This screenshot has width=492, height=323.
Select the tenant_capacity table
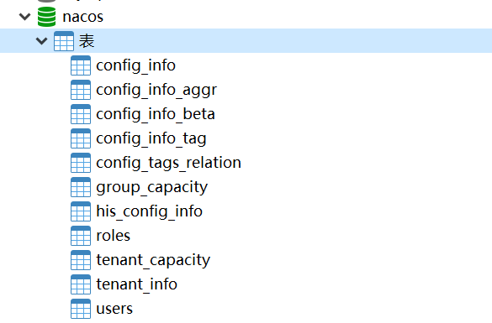(x=153, y=260)
